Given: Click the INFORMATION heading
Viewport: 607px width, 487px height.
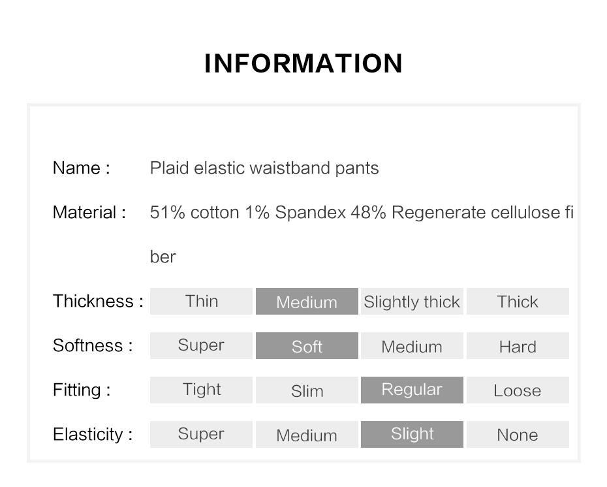Looking at the screenshot, I should click(x=303, y=63).
